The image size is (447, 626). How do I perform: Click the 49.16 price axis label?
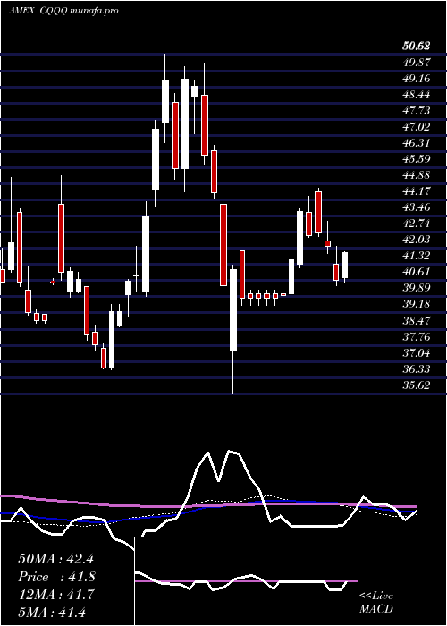point(417,79)
